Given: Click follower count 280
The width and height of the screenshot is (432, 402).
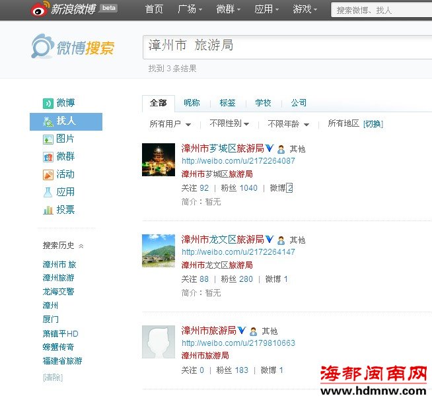Looking at the screenshot, I should pos(246,279).
